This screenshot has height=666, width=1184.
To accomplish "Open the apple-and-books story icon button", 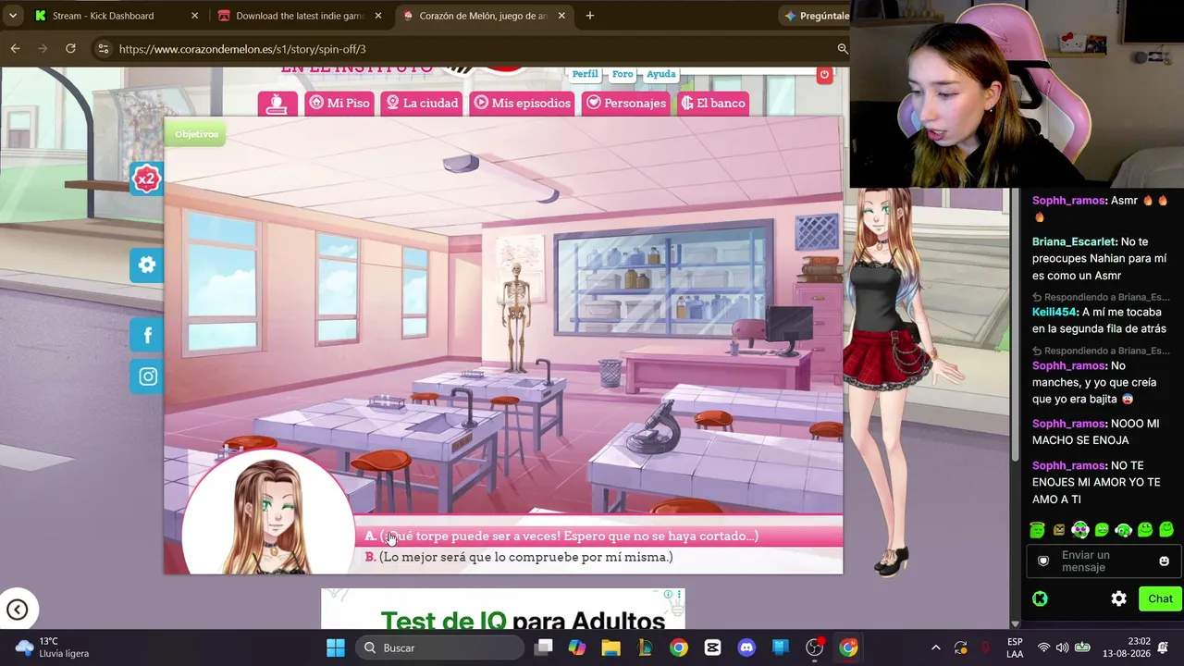I will [277, 104].
